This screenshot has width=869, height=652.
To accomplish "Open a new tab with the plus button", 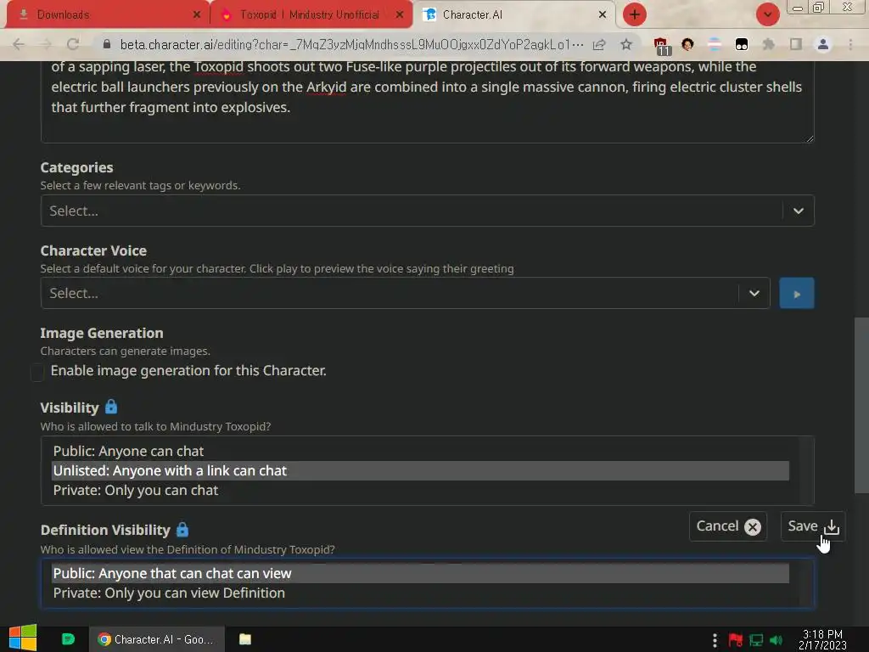I will pyautogui.click(x=635, y=14).
